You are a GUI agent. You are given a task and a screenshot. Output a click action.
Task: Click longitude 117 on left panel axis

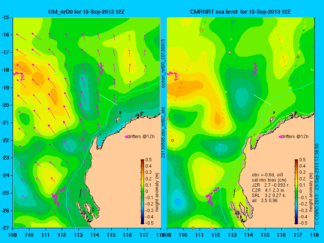[x=144, y=235]
